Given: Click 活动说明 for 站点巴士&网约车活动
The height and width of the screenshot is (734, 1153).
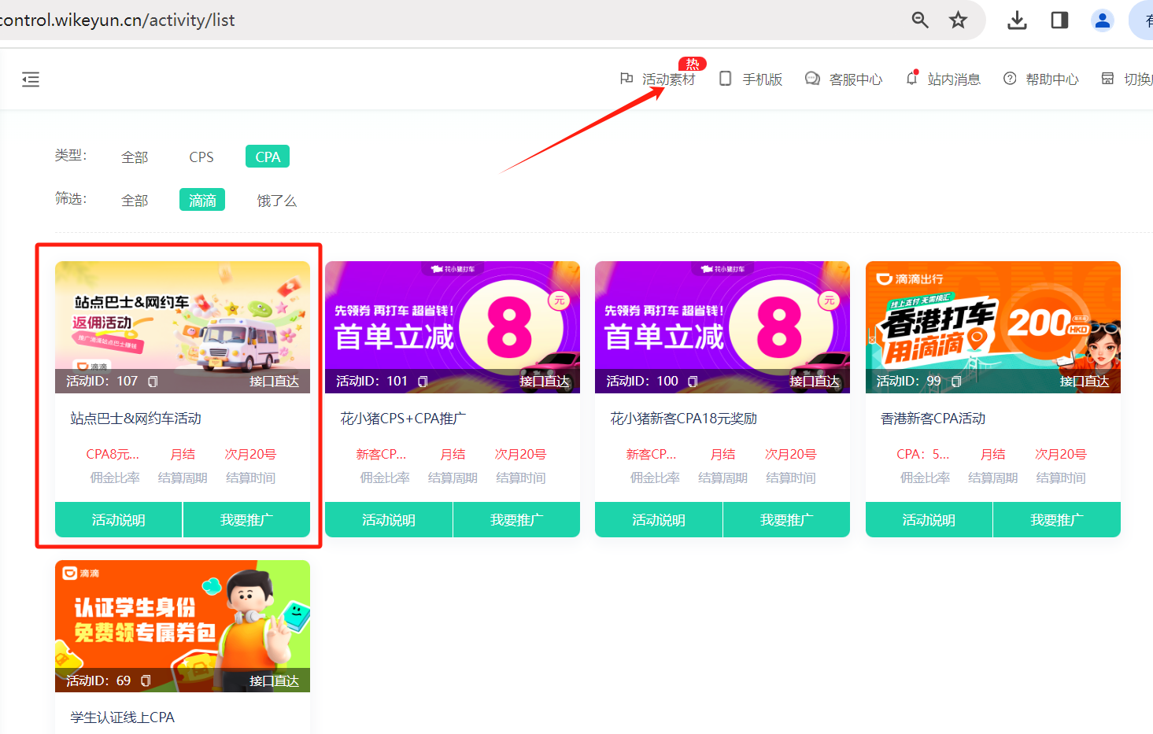Looking at the screenshot, I should click(x=119, y=520).
